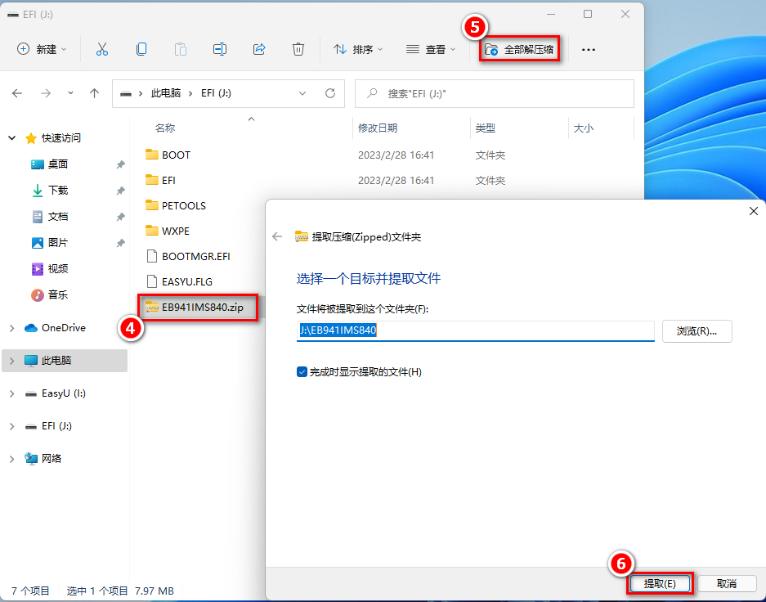
Task: Toggle 完成时显示提取的文件 checkbox
Action: 302,372
